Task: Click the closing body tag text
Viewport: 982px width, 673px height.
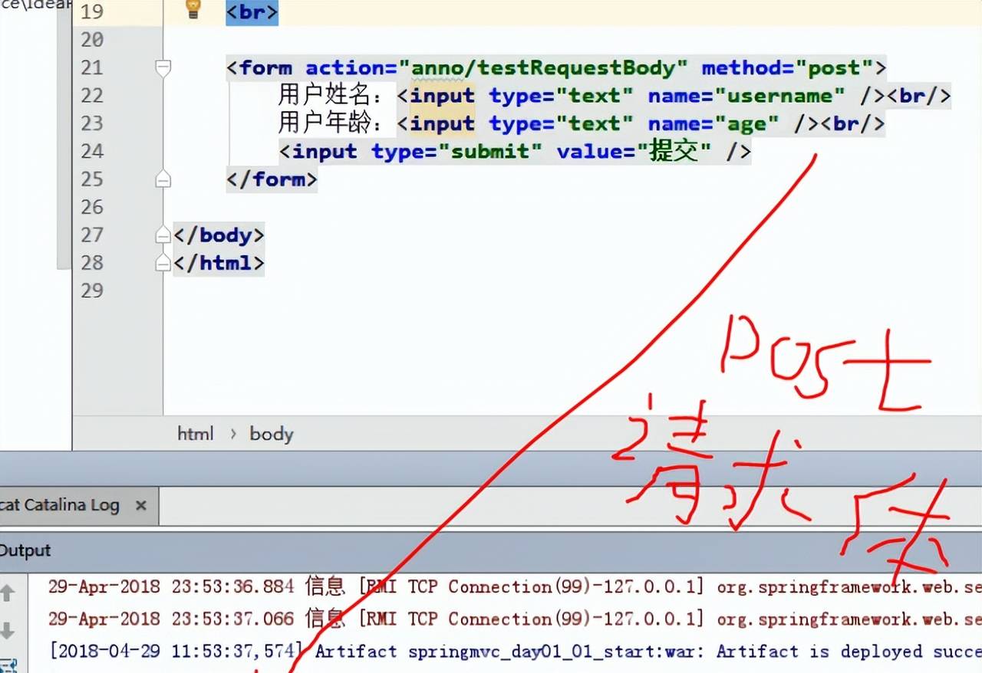Action: (x=219, y=235)
